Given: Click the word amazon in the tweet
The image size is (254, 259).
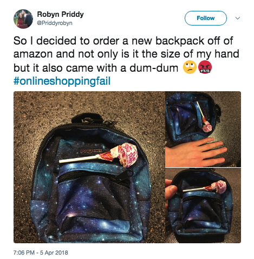Looking at the screenshot, I should click(x=32, y=54).
